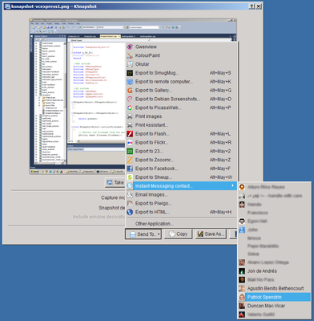Select the Export to Facebook icon

130,169
